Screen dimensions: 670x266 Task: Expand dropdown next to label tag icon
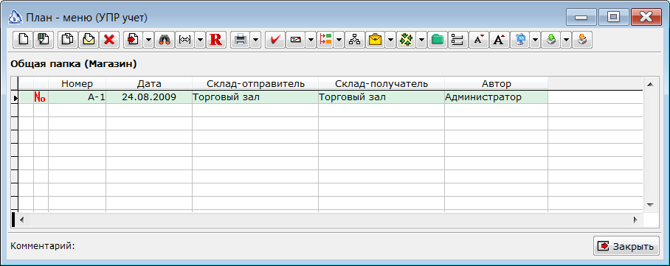tap(311, 40)
